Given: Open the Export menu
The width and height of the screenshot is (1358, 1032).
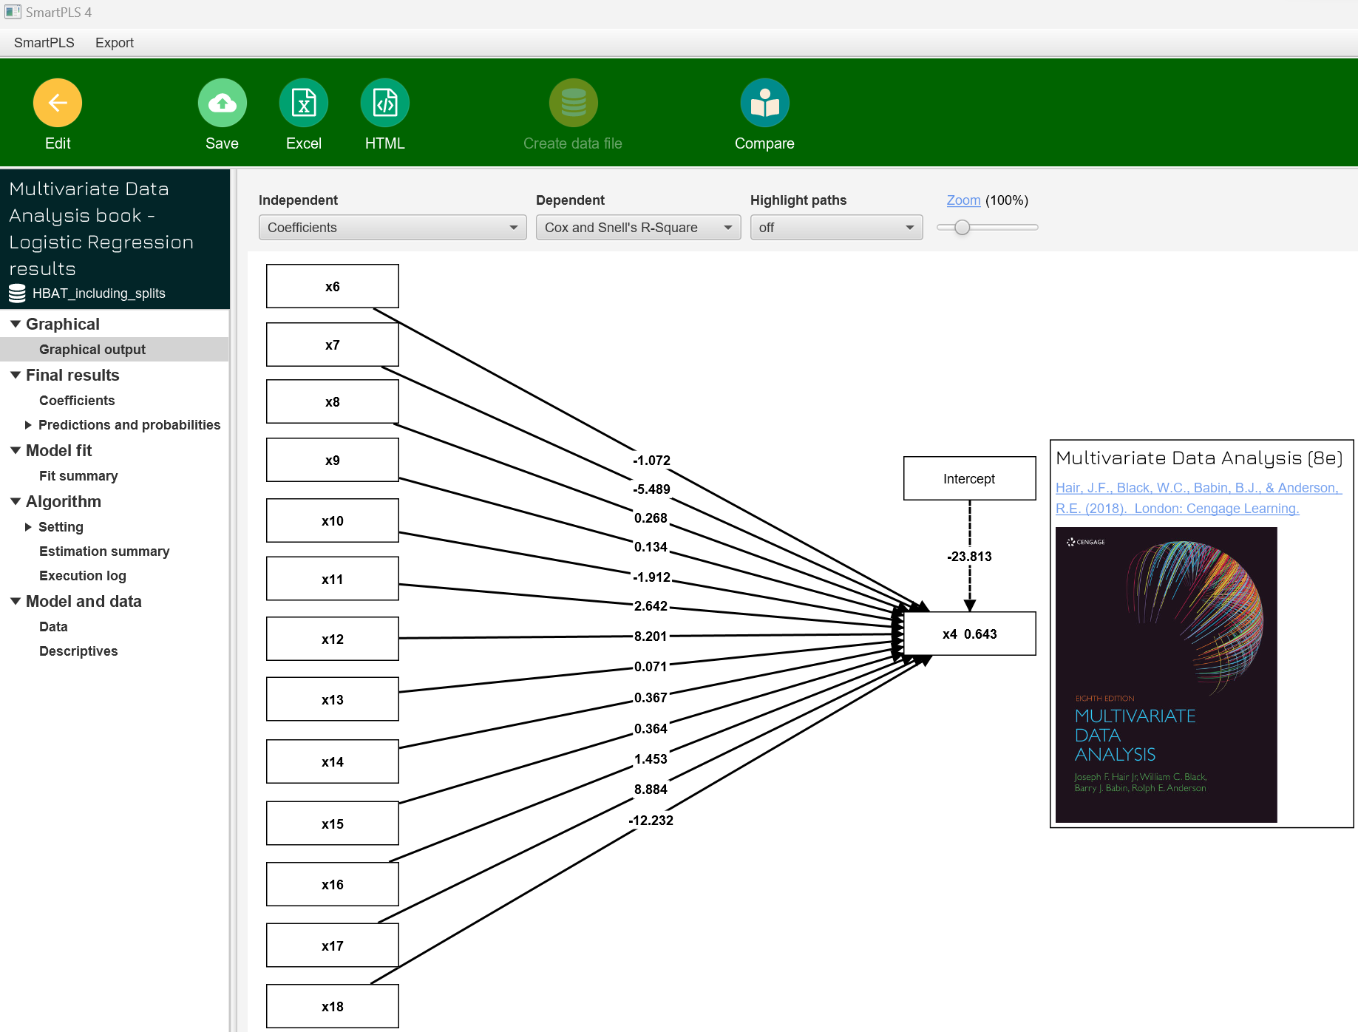Looking at the screenshot, I should 115,43.
